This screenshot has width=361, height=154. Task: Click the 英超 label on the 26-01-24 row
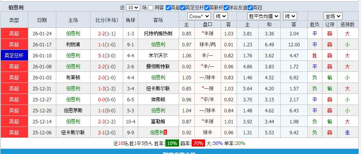tap(14, 34)
